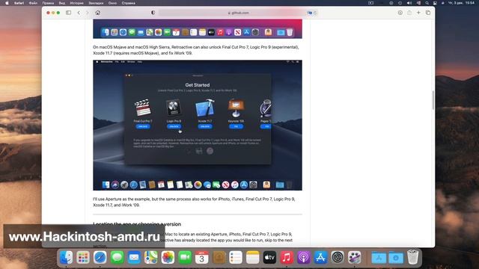Open Spotlight search in menu bar

point(427,3)
